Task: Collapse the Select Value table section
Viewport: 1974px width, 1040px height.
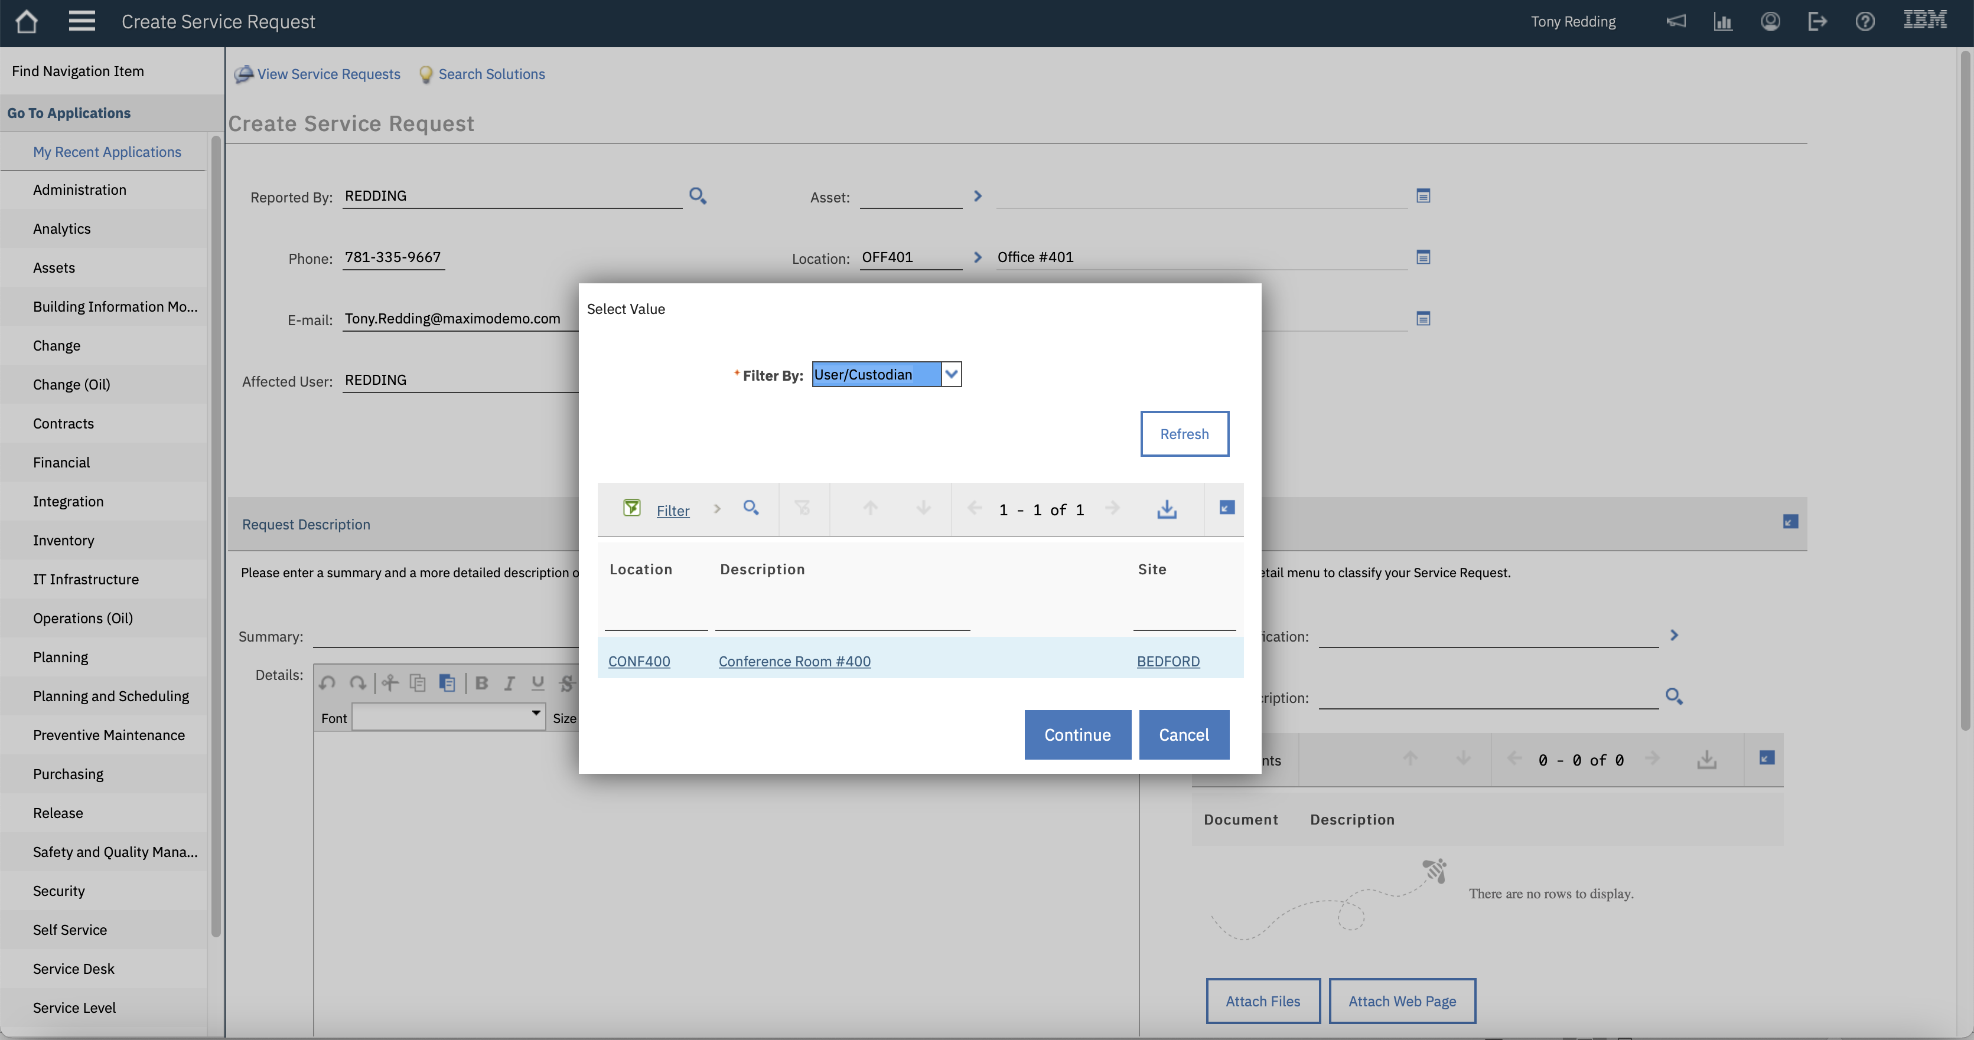Action: point(1226,508)
